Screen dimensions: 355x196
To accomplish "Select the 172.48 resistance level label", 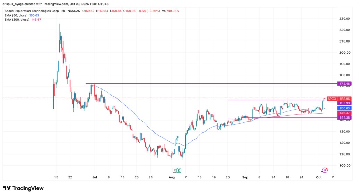I will click(x=344, y=84).
